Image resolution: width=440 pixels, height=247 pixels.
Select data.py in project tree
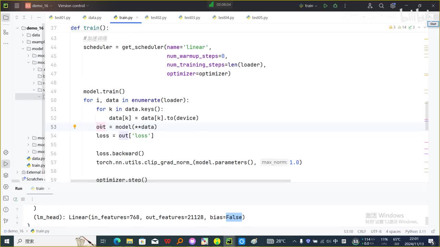36,158
